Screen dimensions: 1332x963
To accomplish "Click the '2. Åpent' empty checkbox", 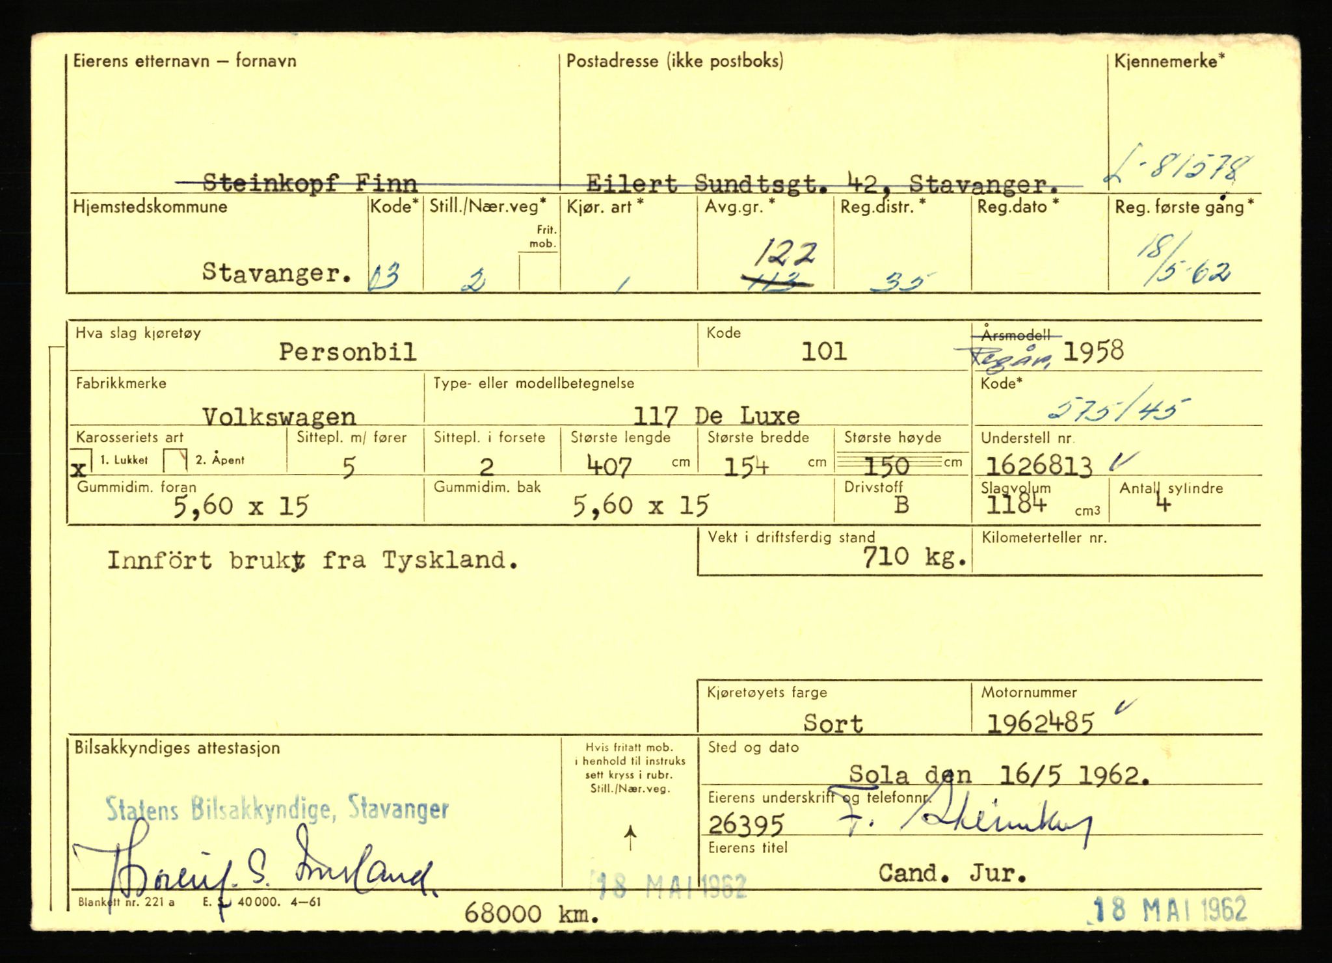I will coord(176,461).
